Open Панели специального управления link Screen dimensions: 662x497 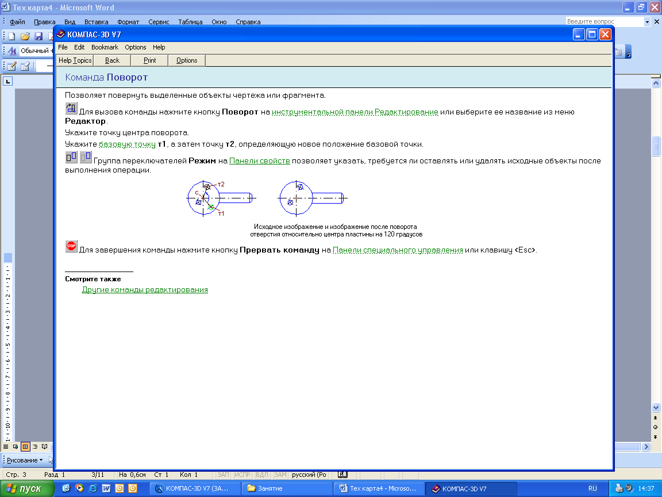(x=398, y=250)
